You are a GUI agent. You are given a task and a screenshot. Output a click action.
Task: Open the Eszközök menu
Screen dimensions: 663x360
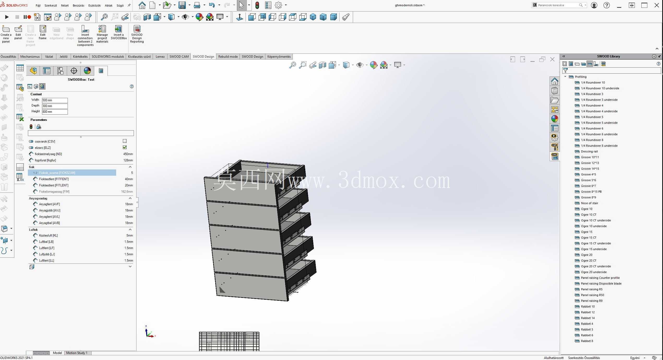94,5
